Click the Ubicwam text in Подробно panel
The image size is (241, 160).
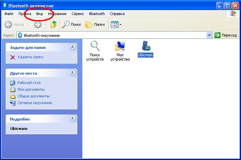tap(19, 129)
